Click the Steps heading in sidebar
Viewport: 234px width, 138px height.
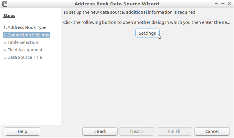(9, 16)
